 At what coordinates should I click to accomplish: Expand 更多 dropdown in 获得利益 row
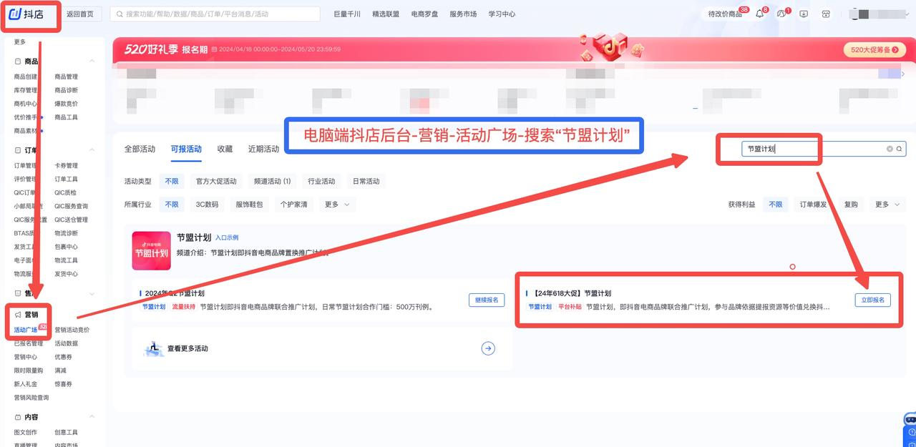(x=887, y=205)
